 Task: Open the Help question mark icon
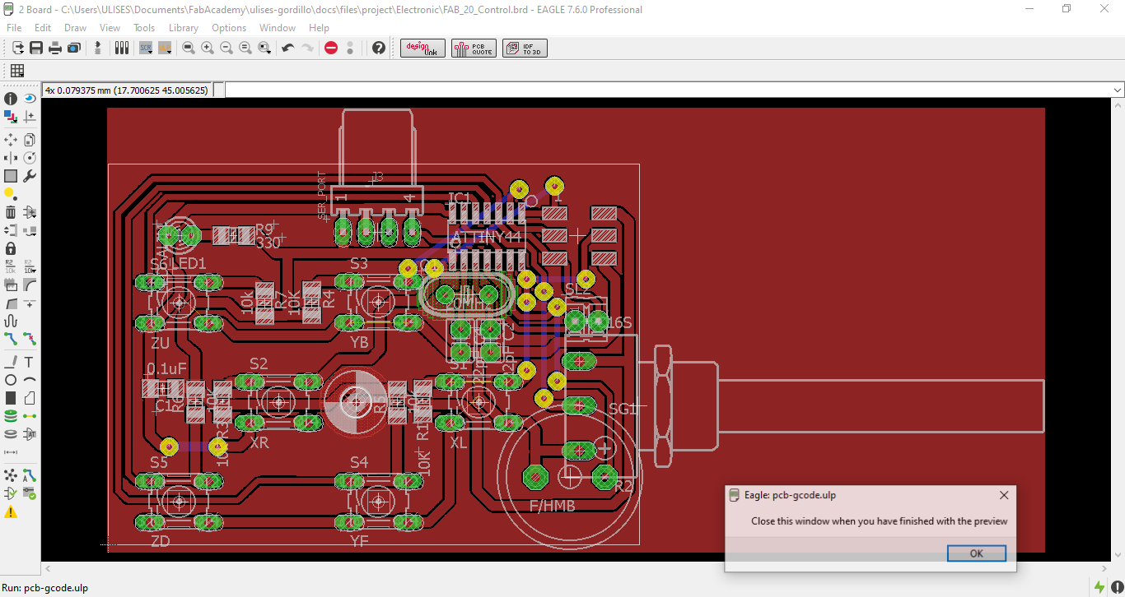pyautogui.click(x=379, y=49)
